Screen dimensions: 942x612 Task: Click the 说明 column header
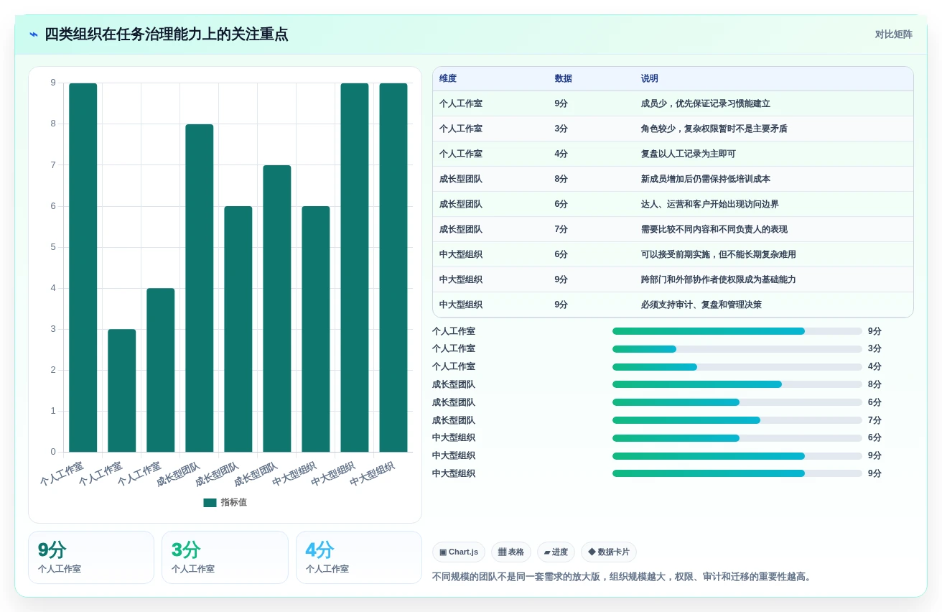(x=649, y=78)
